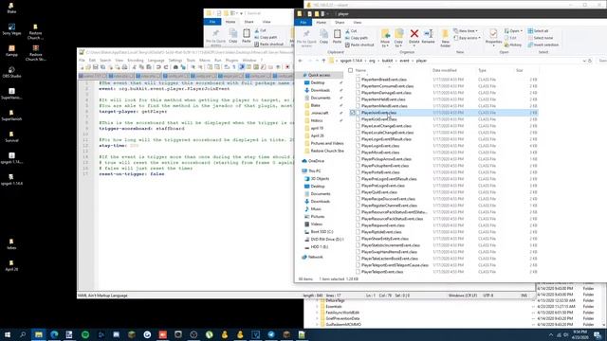Uncheck the PlayerJoinEvent.class item checkbox
Screen dimensions: 607x341
click(x=353, y=113)
